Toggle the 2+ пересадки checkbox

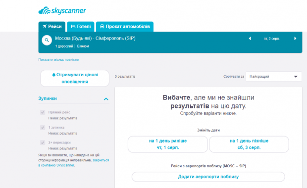point(43,142)
